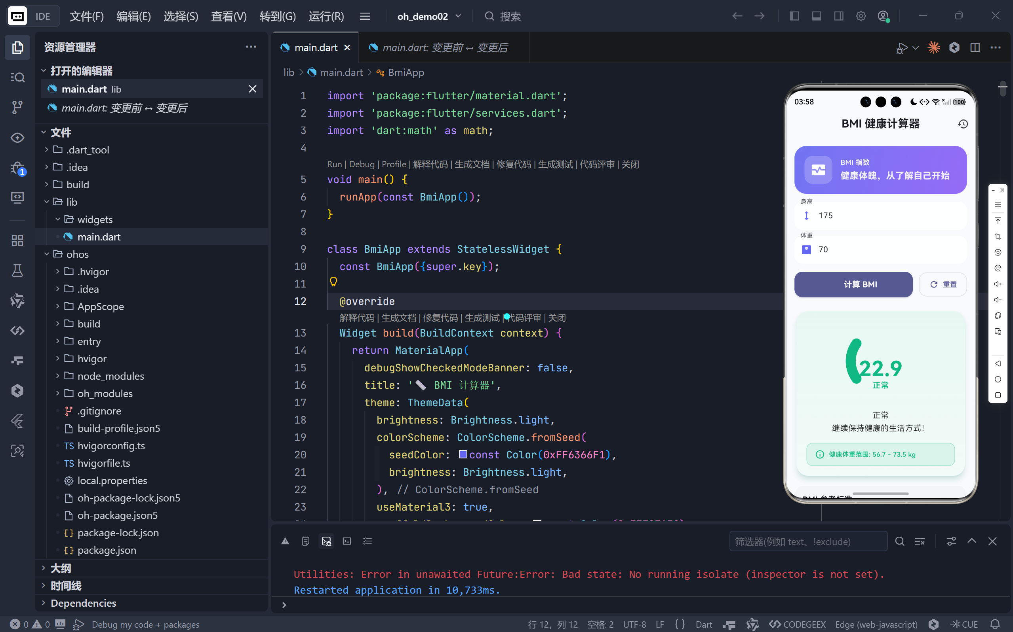Viewport: 1013px width, 632px height.
Task: Toggle the bottom panel layout button
Action: [816, 16]
